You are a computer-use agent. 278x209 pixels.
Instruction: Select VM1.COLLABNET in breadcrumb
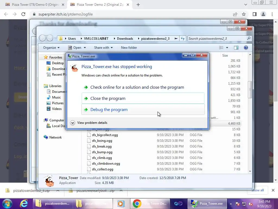click(x=96, y=39)
